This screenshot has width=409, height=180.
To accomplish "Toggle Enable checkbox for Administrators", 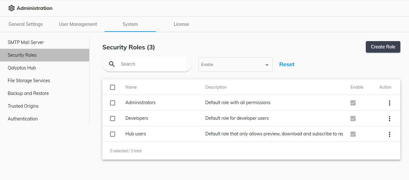I will click(x=353, y=103).
